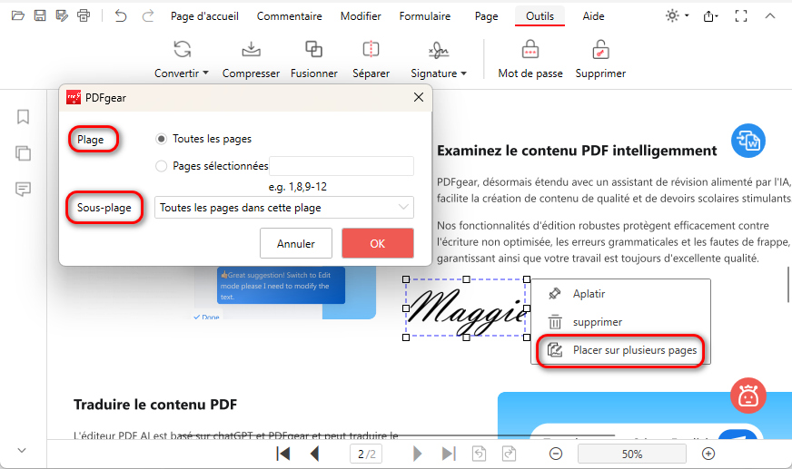This screenshot has height=469, width=792.
Task: Zoom out with the minus button
Action: tap(556, 454)
